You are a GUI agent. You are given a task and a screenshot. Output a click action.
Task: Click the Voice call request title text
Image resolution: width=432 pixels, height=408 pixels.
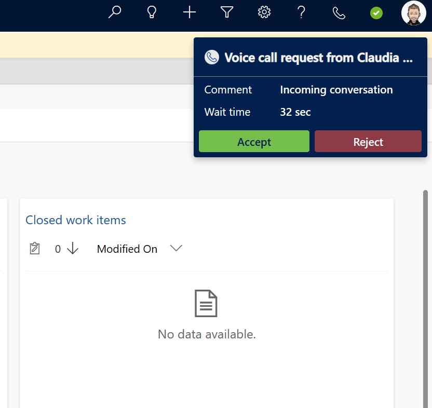point(318,58)
